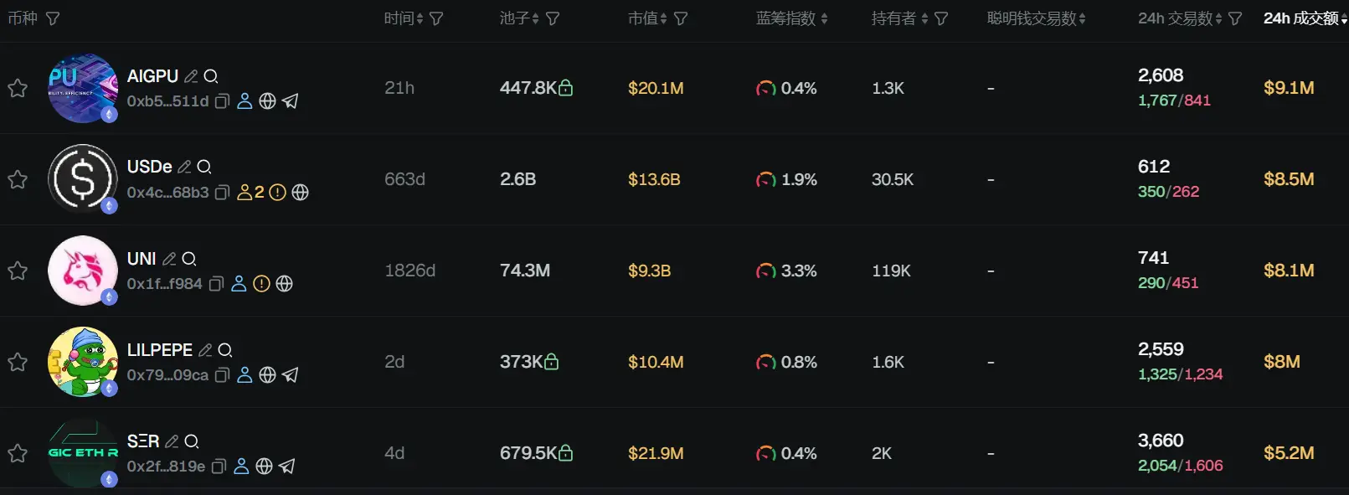The image size is (1349, 495).
Task: Click the UNI unicorn logo thumbnail
Action: pyautogui.click(x=82, y=271)
